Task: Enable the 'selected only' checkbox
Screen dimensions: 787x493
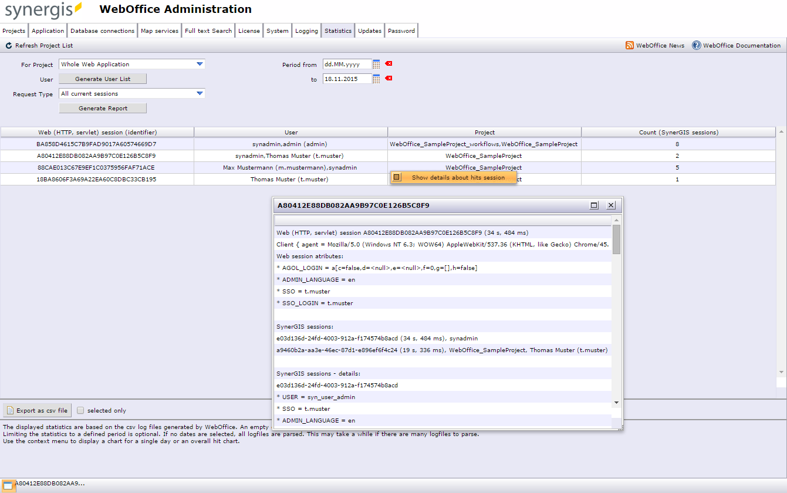Action: (x=80, y=410)
